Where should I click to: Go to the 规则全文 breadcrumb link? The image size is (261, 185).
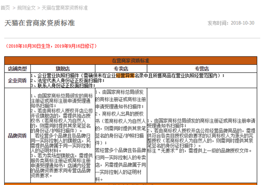pyautogui.click(x=26, y=8)
